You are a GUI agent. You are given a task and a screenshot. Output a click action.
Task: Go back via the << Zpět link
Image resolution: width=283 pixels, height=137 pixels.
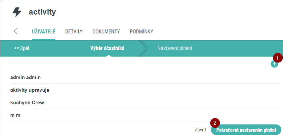pyautogui.click(x=22, y=48)
